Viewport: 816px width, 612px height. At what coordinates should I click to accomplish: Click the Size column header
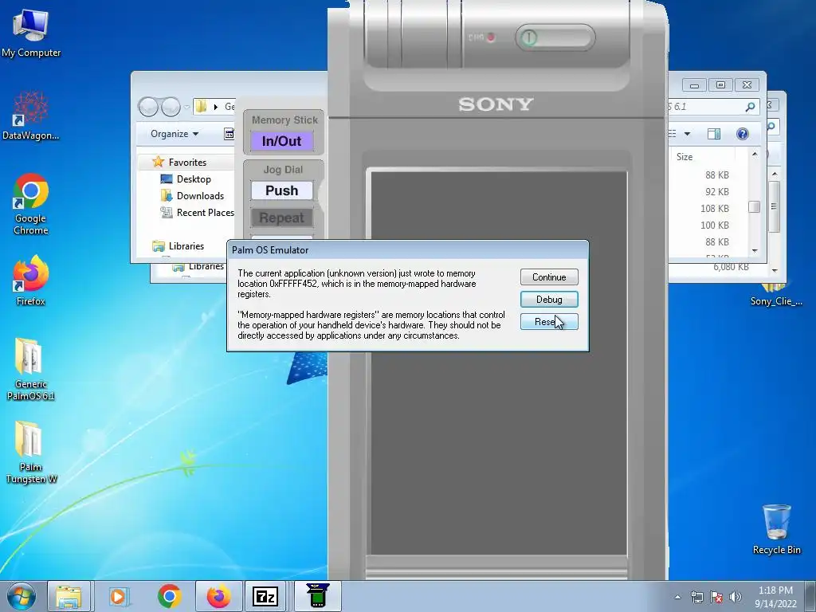[x=685, y=157]
